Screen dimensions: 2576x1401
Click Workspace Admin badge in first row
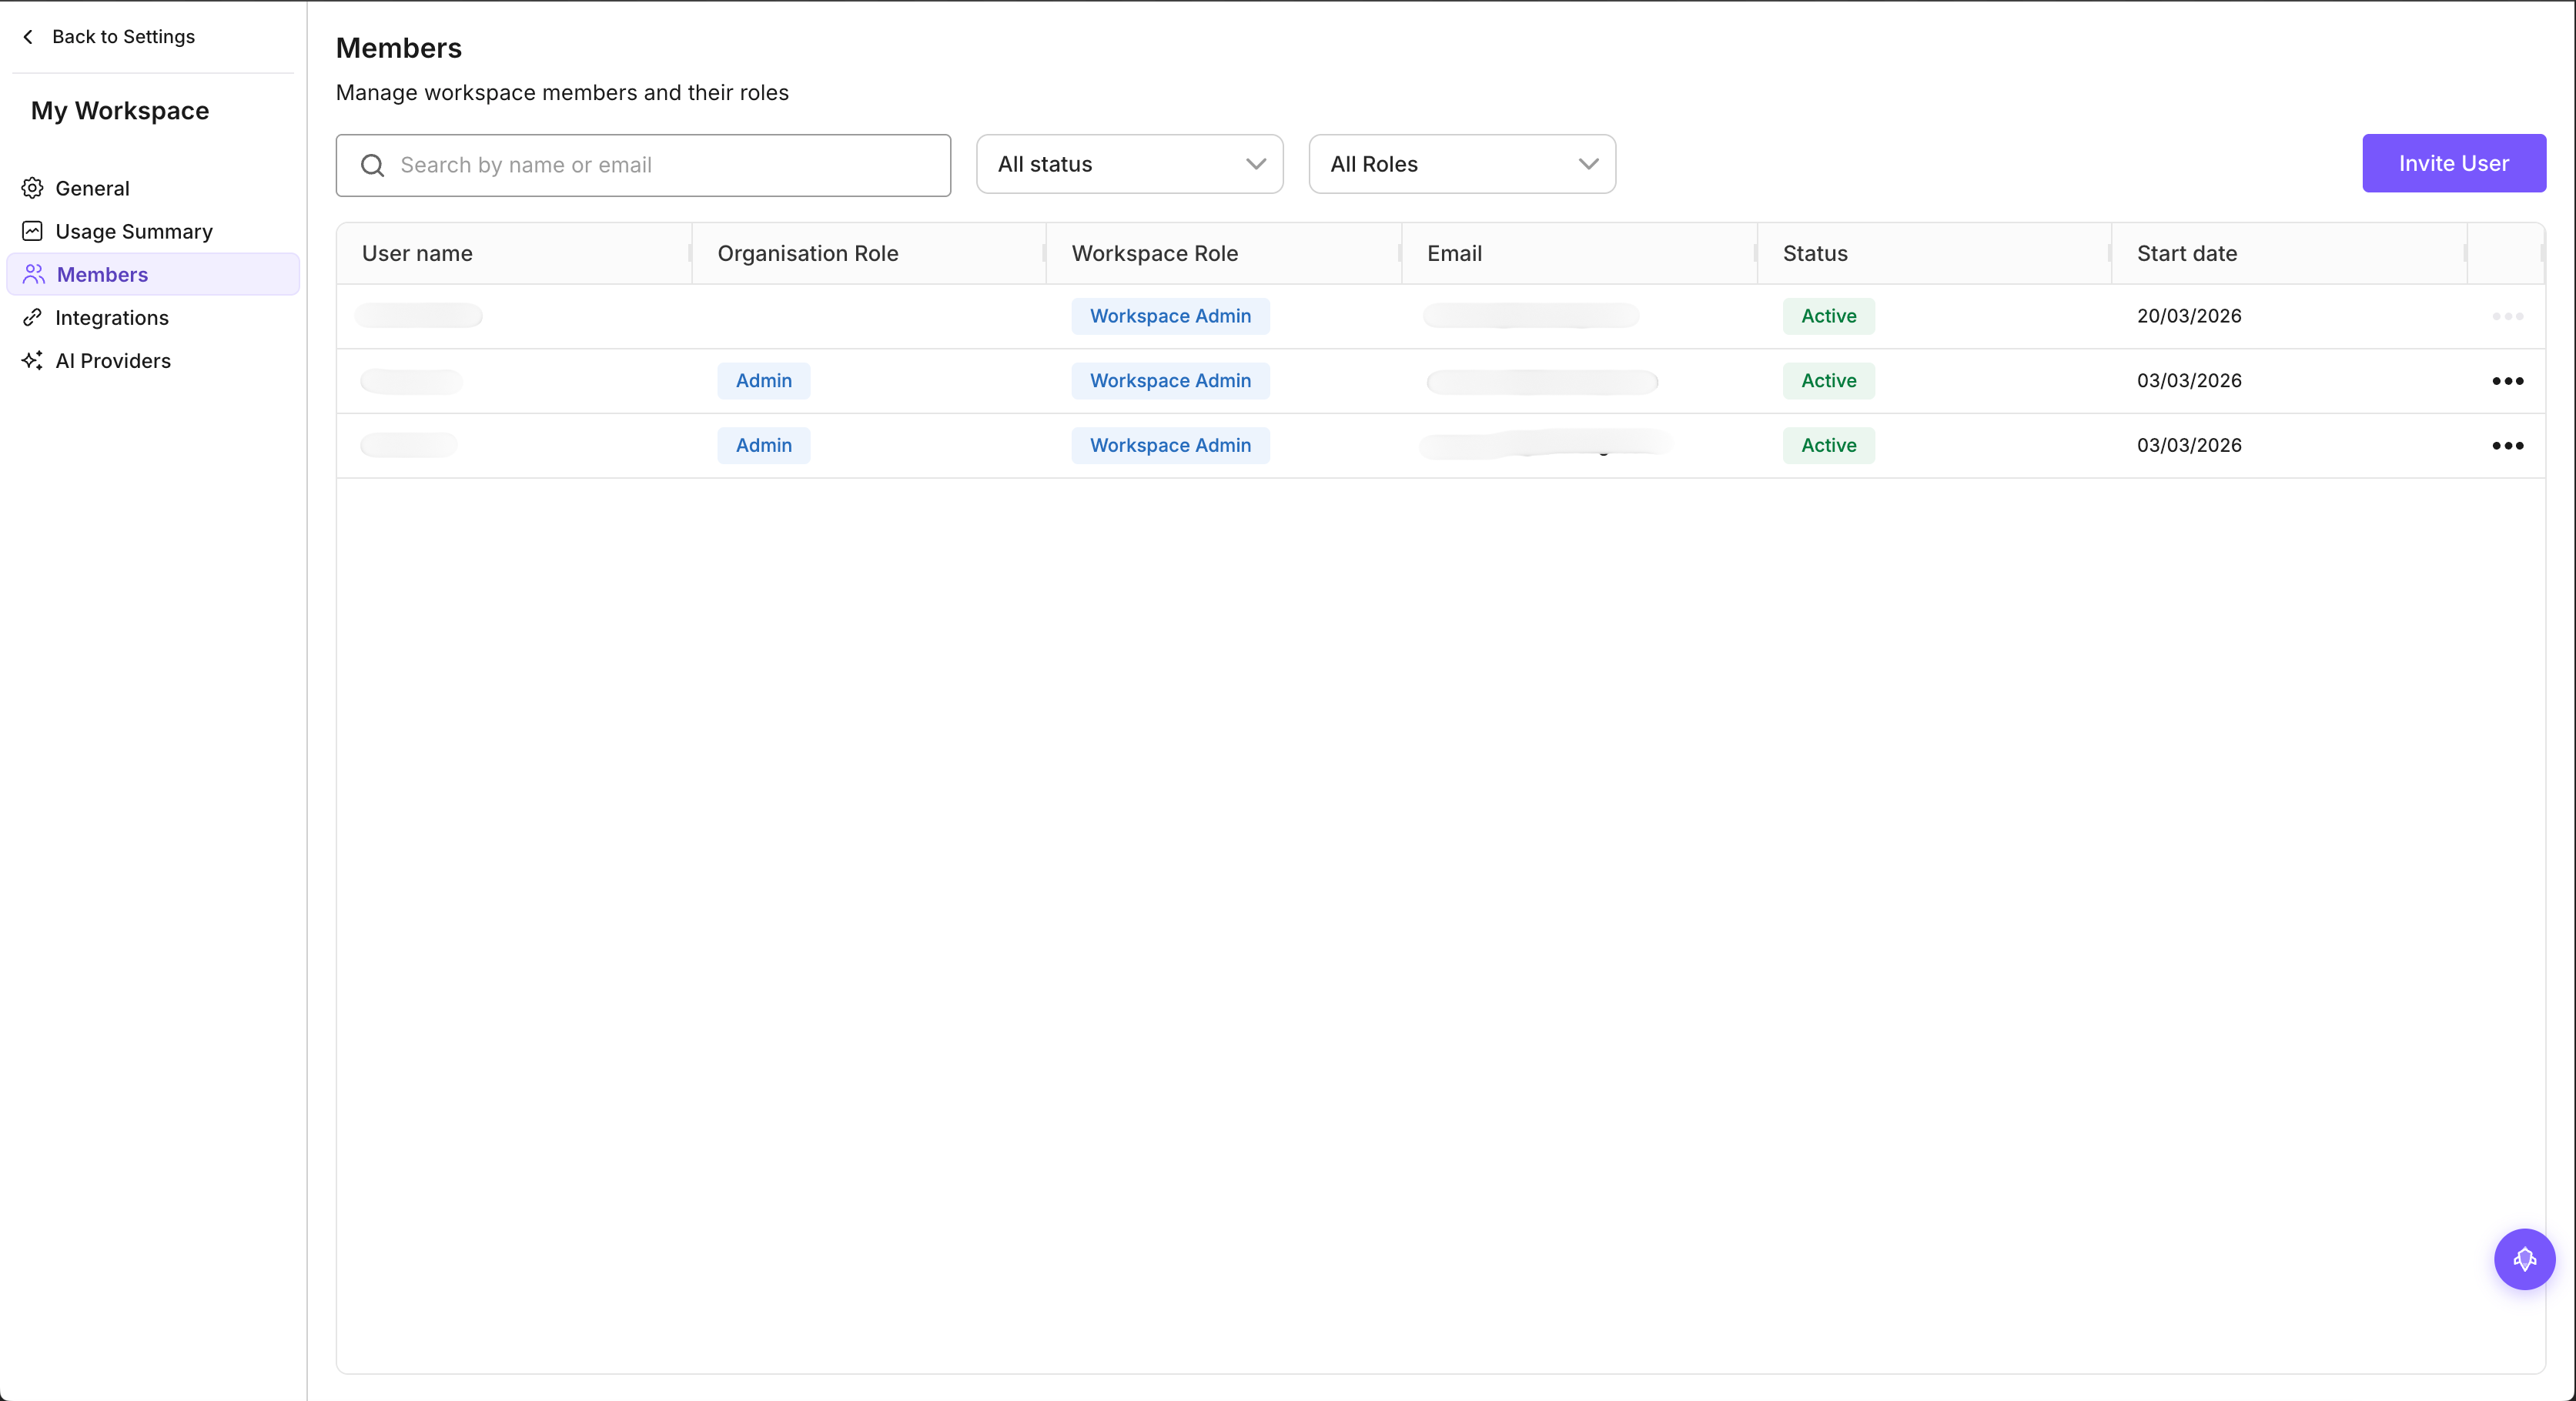(x=1170, y=316)
